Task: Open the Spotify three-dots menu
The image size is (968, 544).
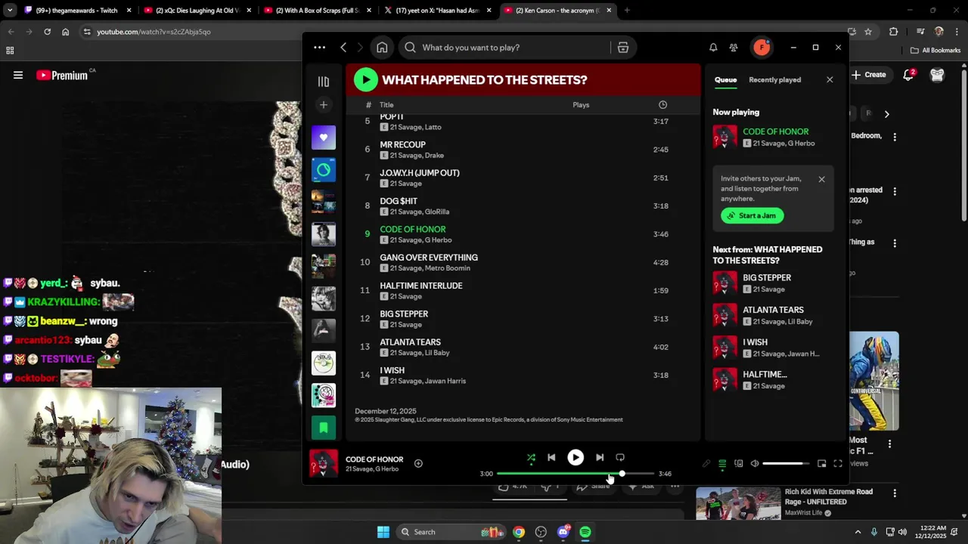Action: 319,48
